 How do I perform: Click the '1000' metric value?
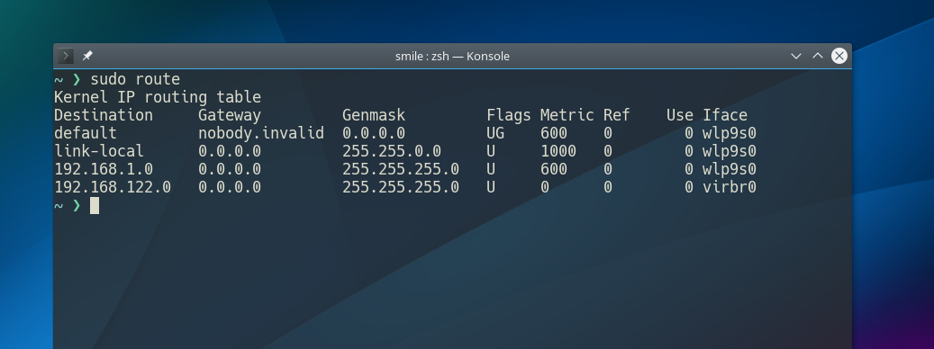[558, 151]
